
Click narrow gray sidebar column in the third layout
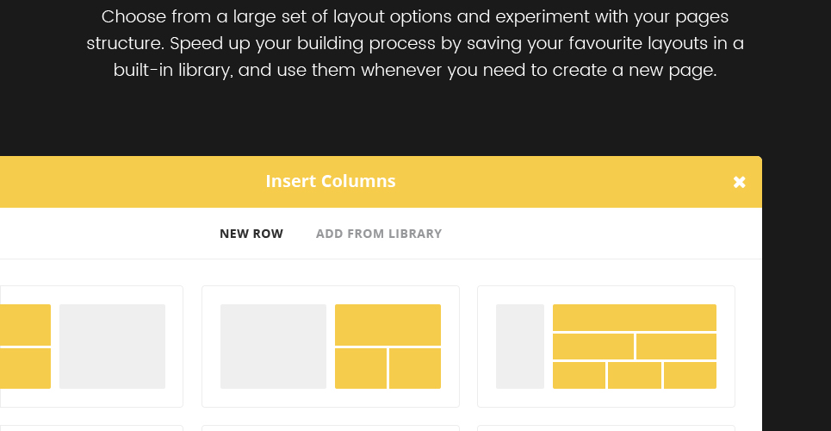(520, 347)
